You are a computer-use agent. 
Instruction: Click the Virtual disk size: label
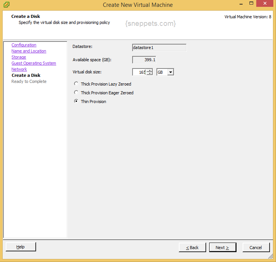point(87,72)
